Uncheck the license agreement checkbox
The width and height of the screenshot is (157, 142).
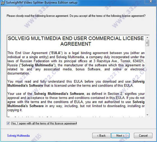8,123
